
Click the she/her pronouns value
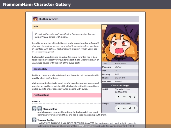point(118,67)
